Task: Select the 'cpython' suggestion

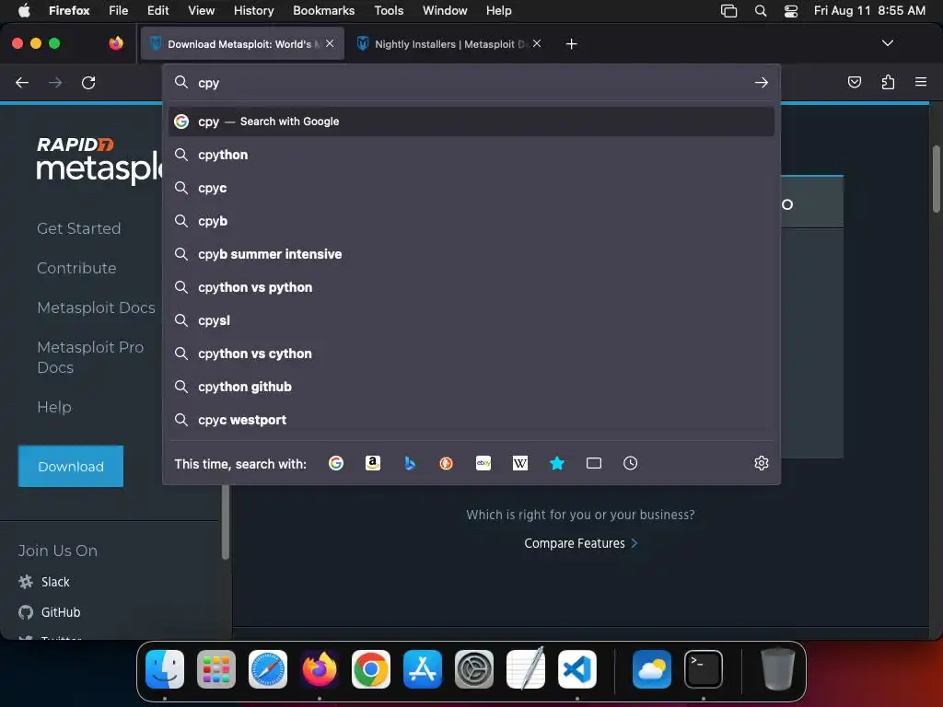Action: tap(471, 155)
